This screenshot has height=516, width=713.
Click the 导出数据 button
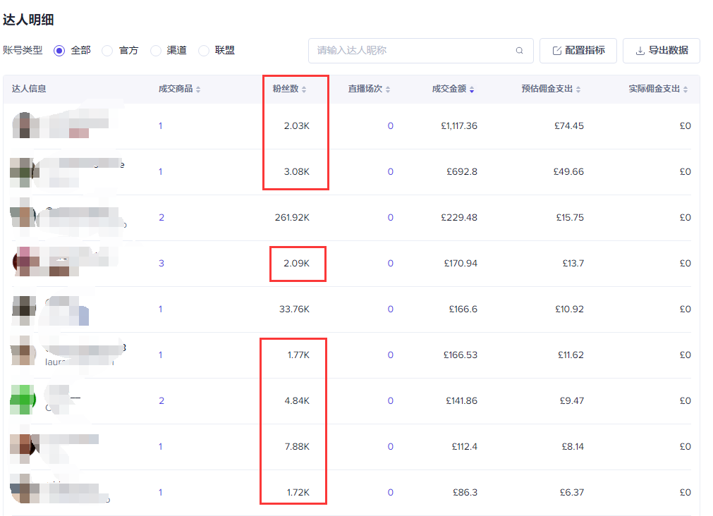pyautogui.click(x=661, y=51)
